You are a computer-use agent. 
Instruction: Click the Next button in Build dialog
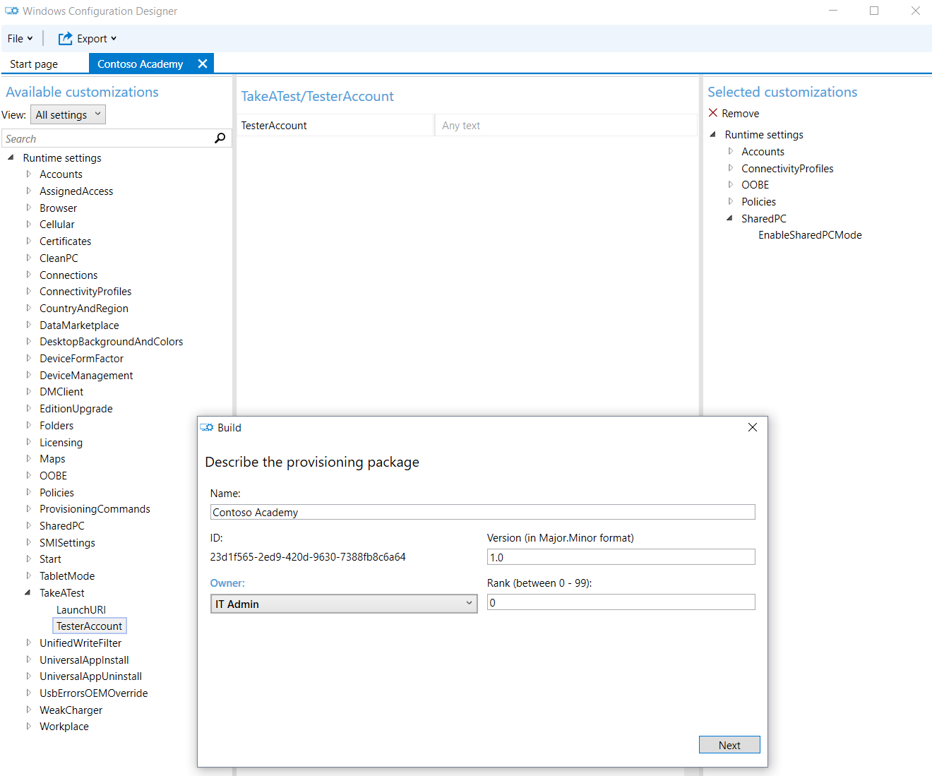[x=729, y=745]
